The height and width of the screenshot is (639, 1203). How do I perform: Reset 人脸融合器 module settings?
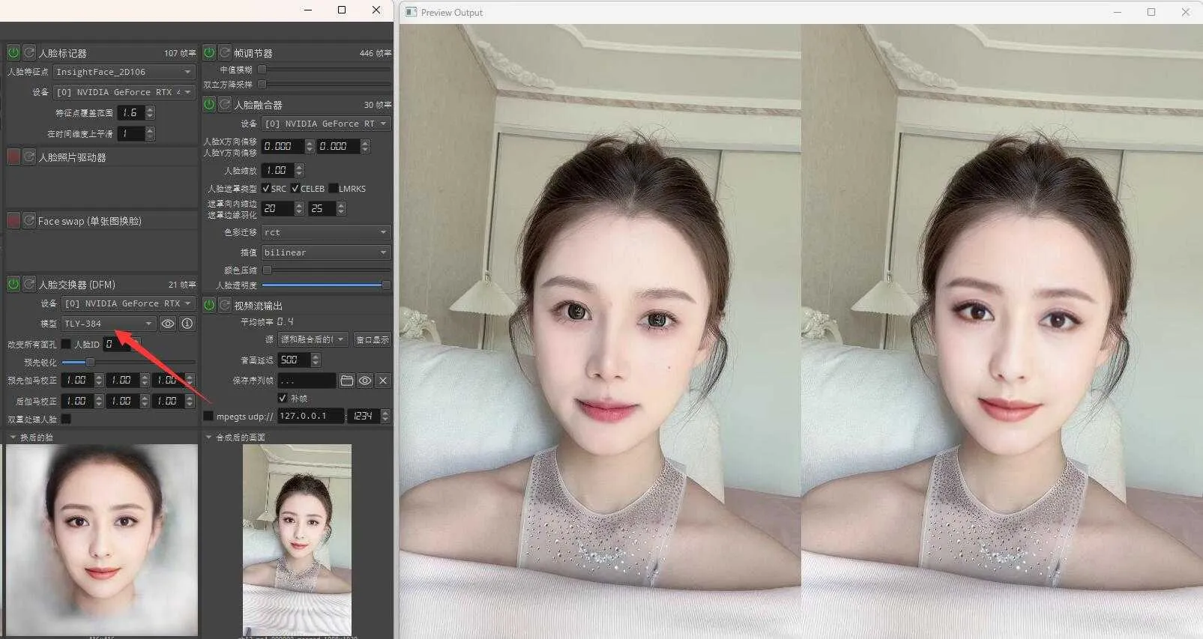pyautogui.click(x=225, y=104)
